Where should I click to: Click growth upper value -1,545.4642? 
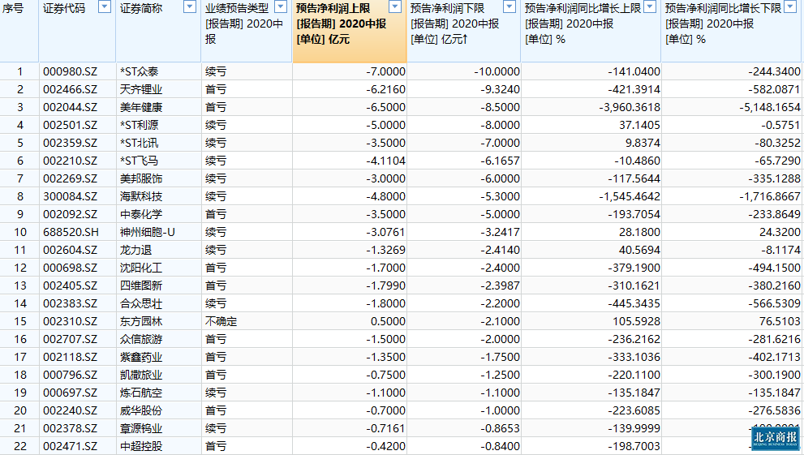coord(630,197)
